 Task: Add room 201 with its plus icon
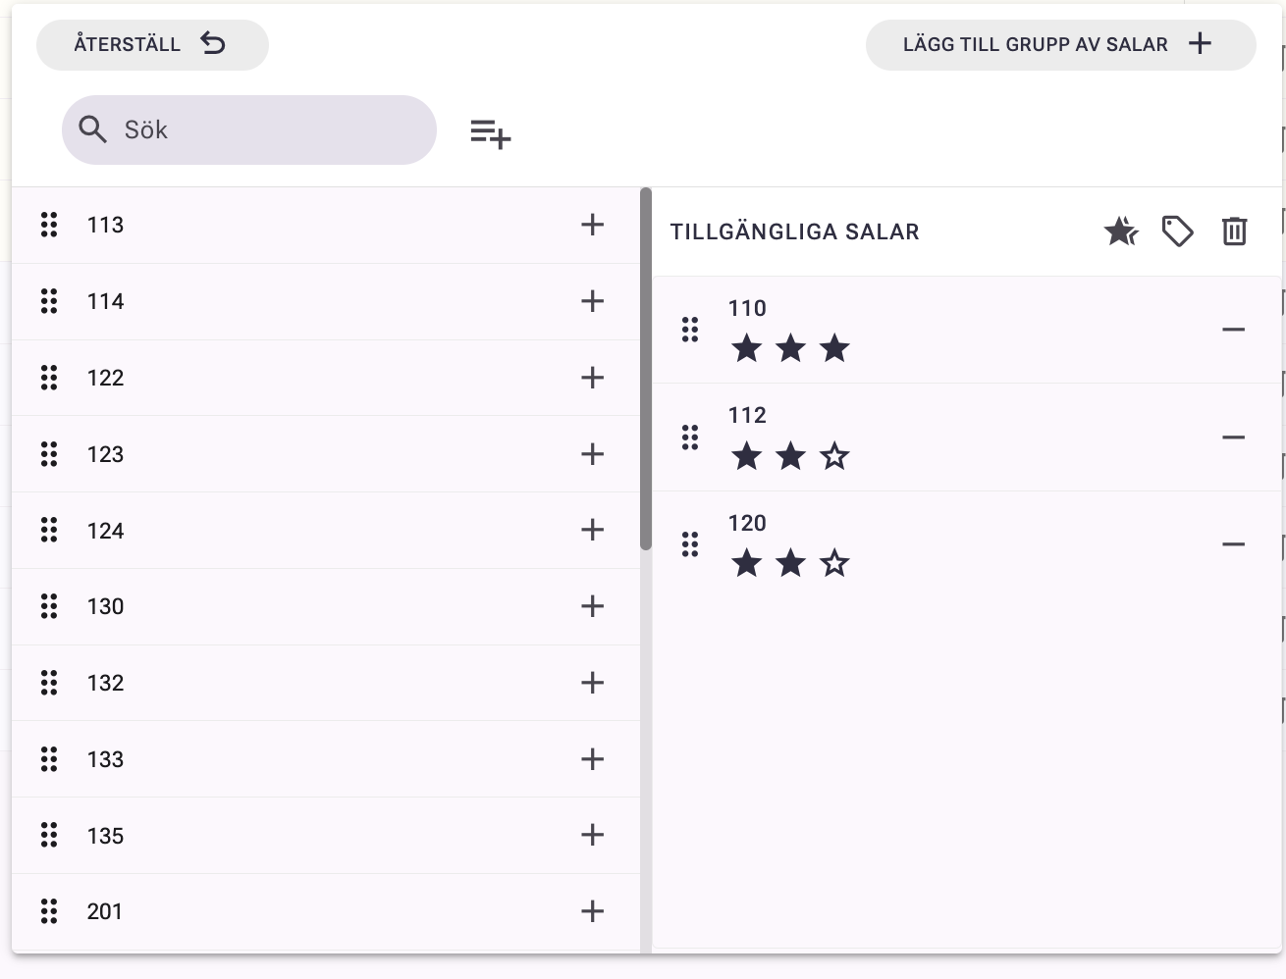pyautogui.click(x=592, y=911)
